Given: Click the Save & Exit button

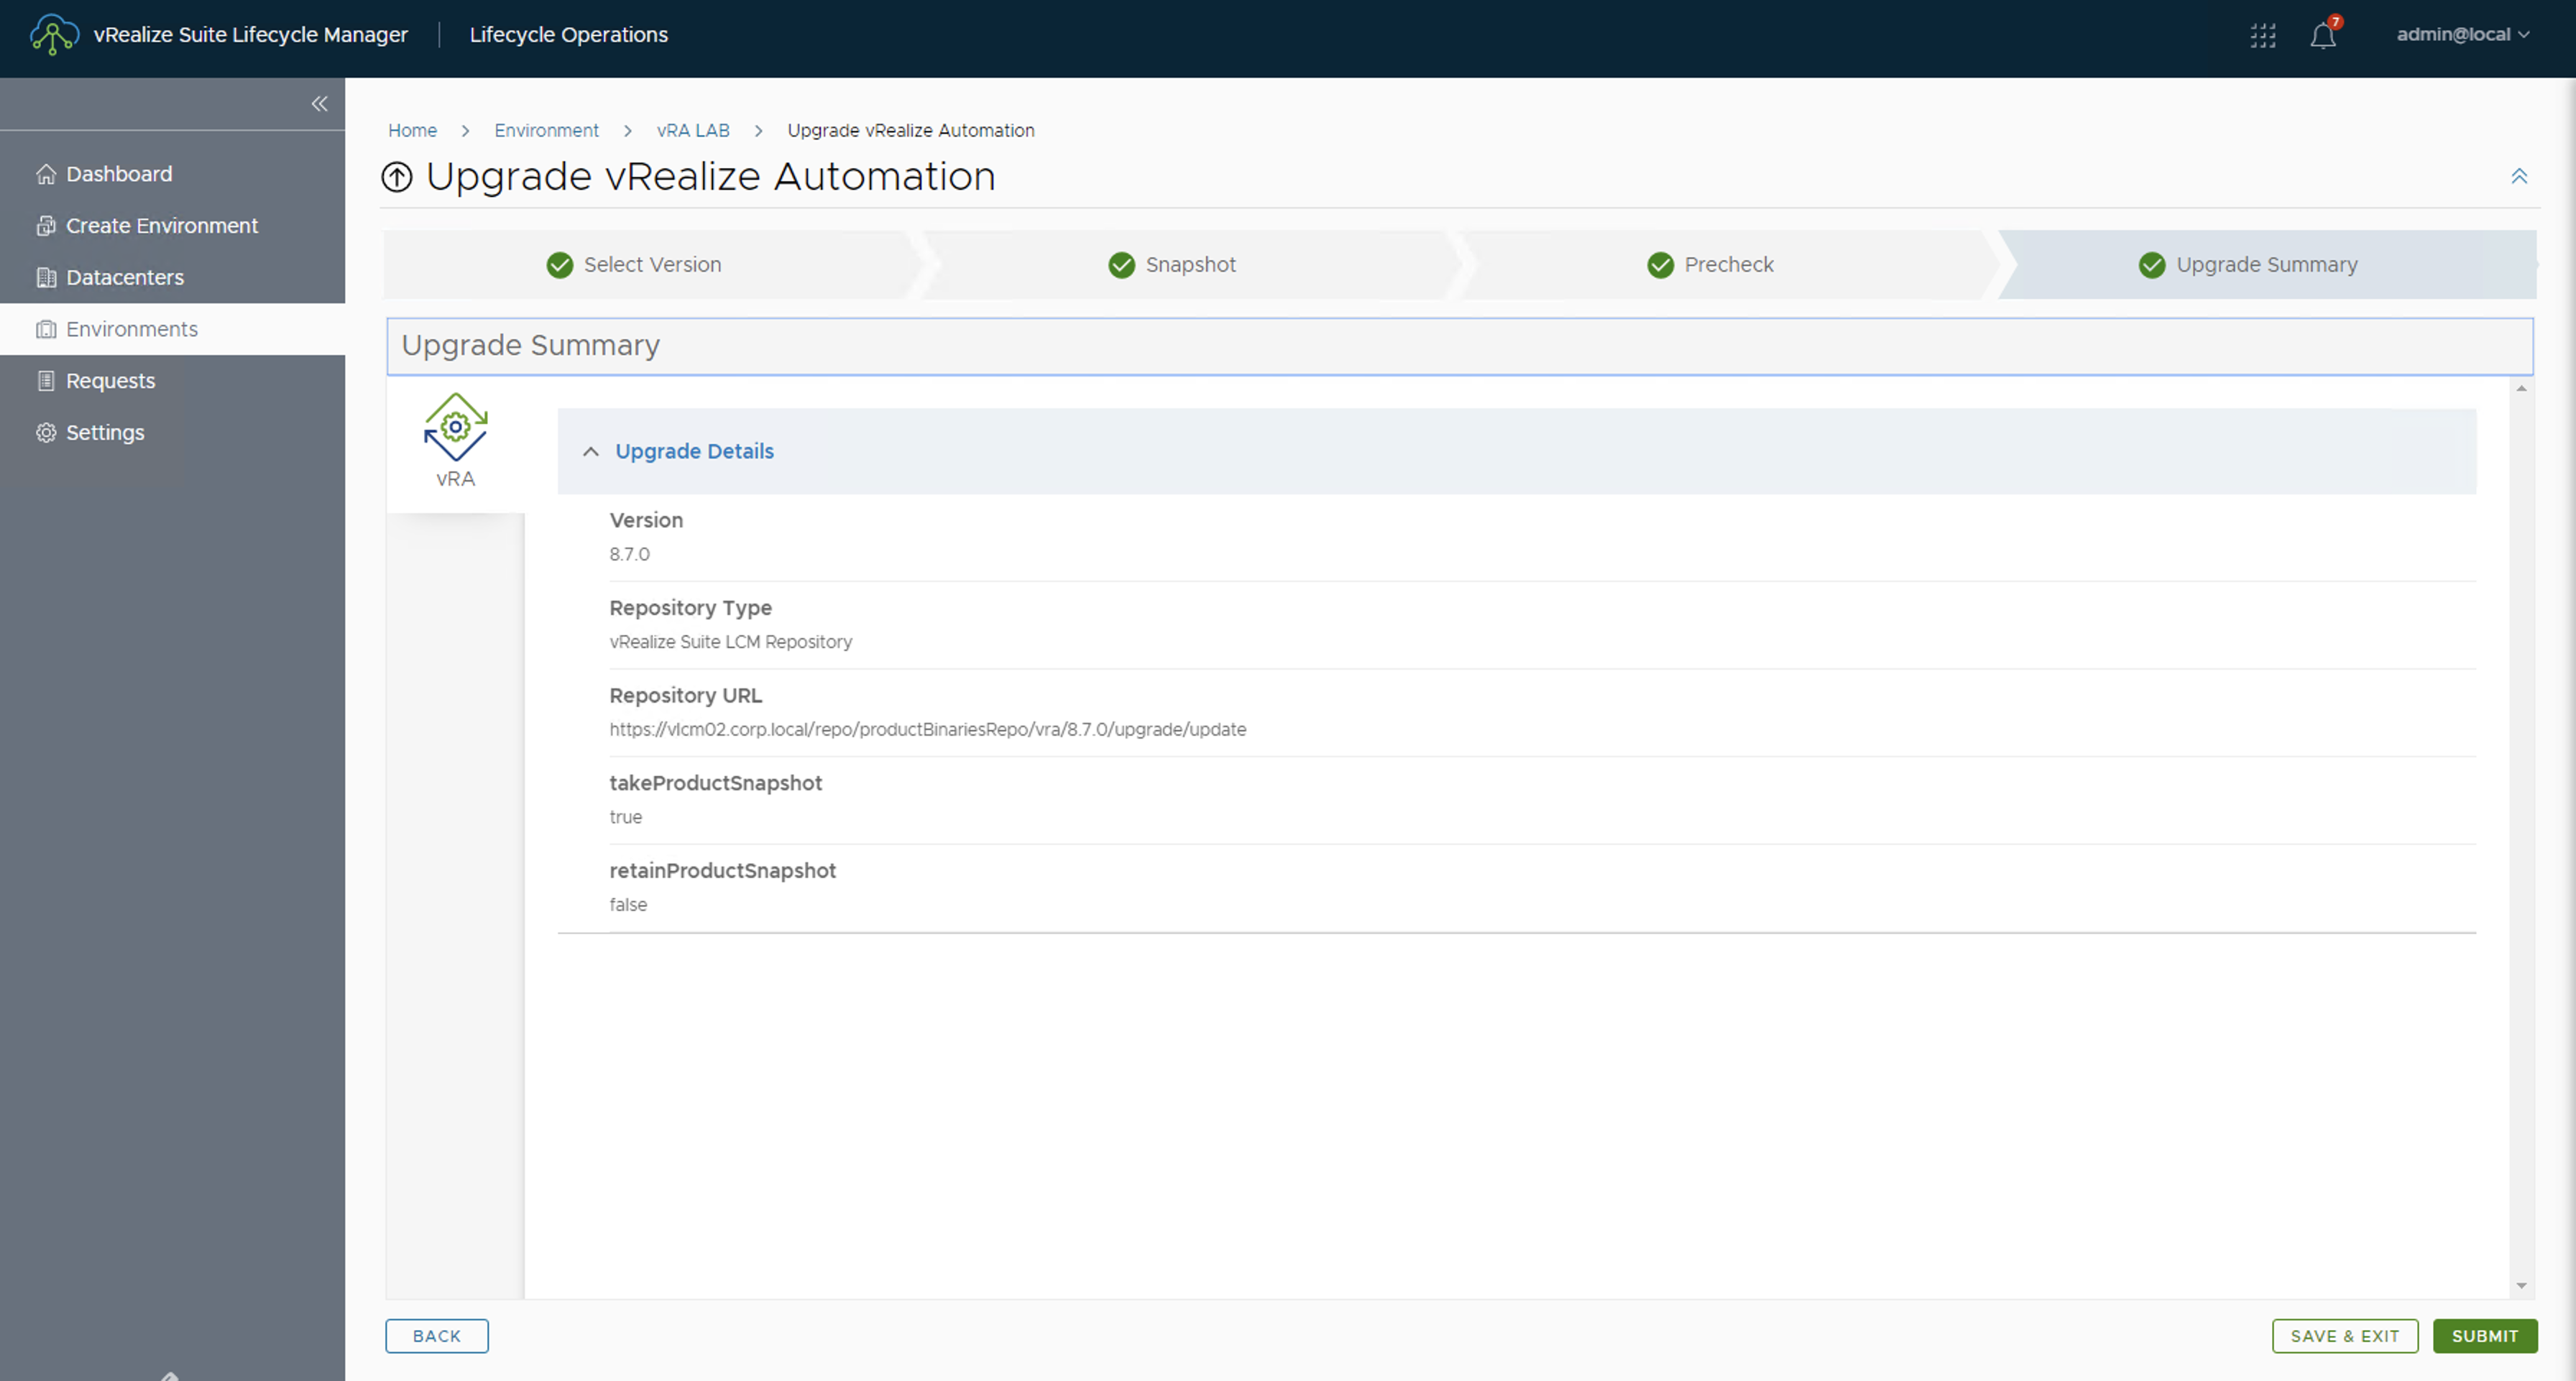Looking at the screenshot, I should point(2344,1336).
